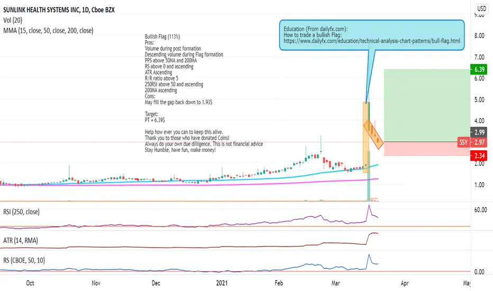Screen dimensions: 493x291
Task: Click the red 2.34 stop price label
Action: [479, 156]
